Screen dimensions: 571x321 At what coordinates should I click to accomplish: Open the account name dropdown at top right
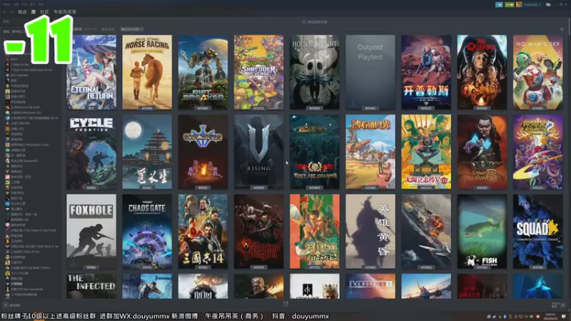[532, 5]
